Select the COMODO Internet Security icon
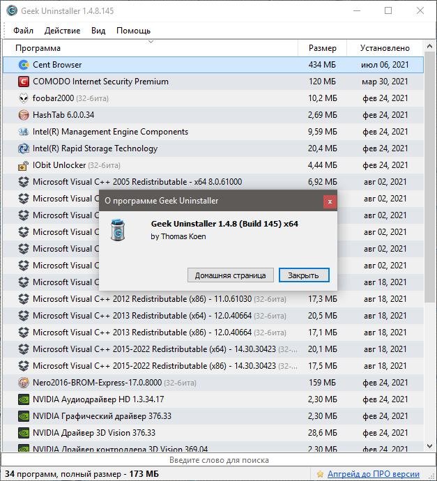 (23, 82)
